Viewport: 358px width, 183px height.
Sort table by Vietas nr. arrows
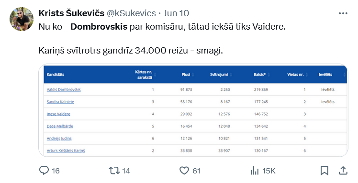(307, 75)
